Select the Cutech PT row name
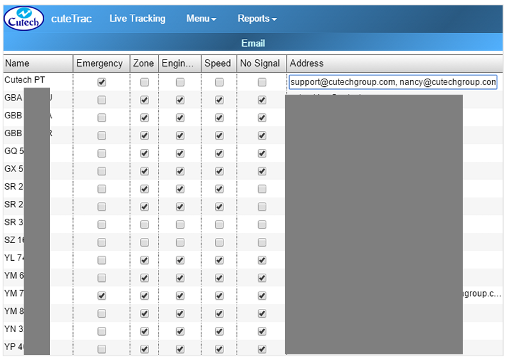This screenshot has width=505, height=362. pos(26,80)
